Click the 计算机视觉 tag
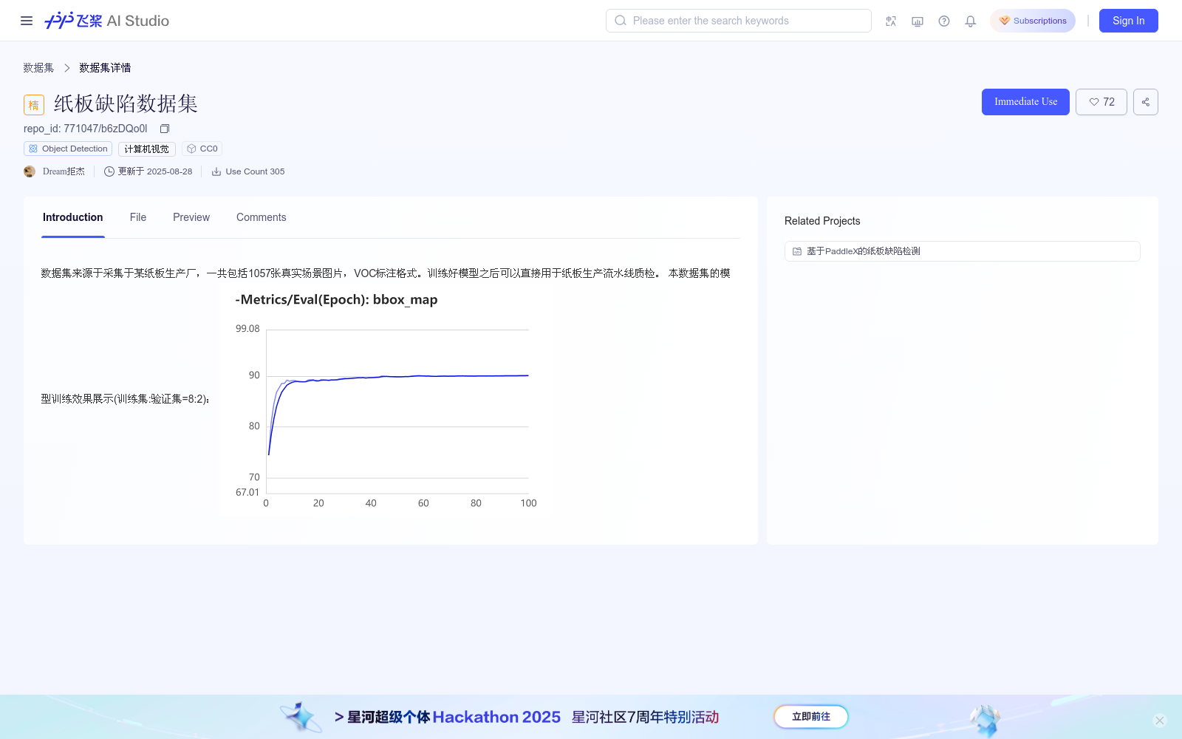 pos(147,149)
